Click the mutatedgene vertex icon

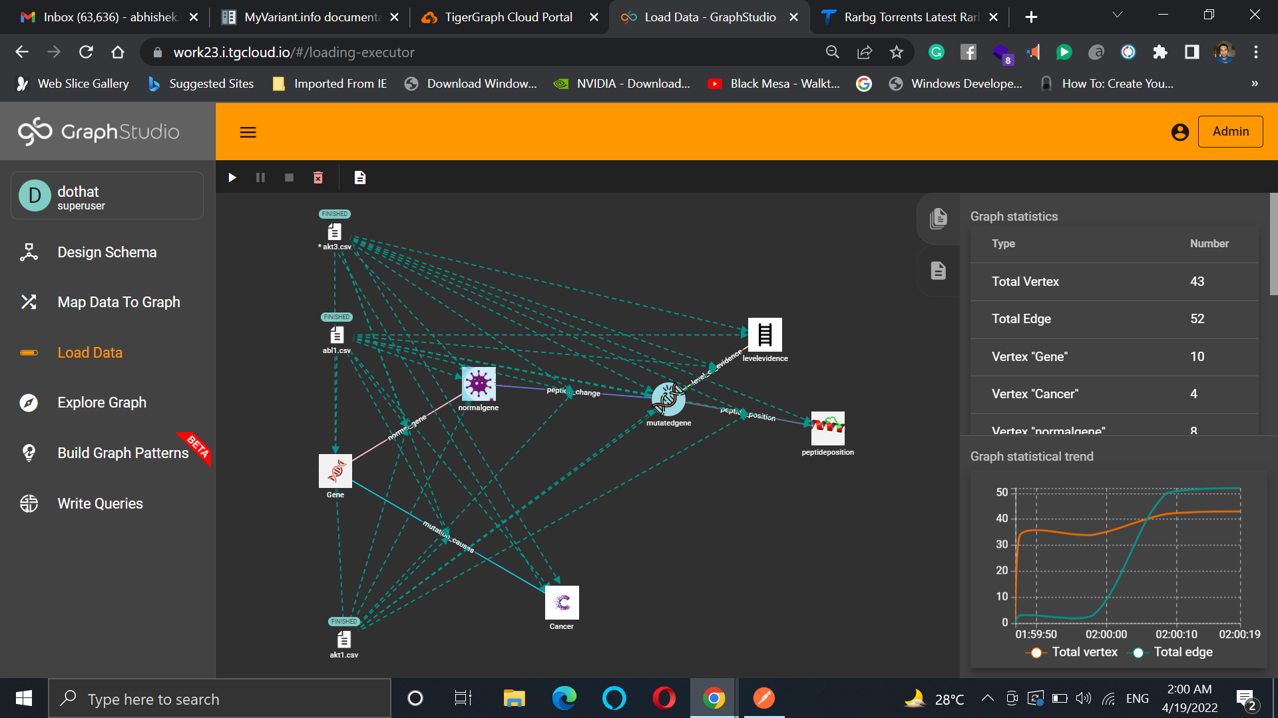(x=668, y=399)
